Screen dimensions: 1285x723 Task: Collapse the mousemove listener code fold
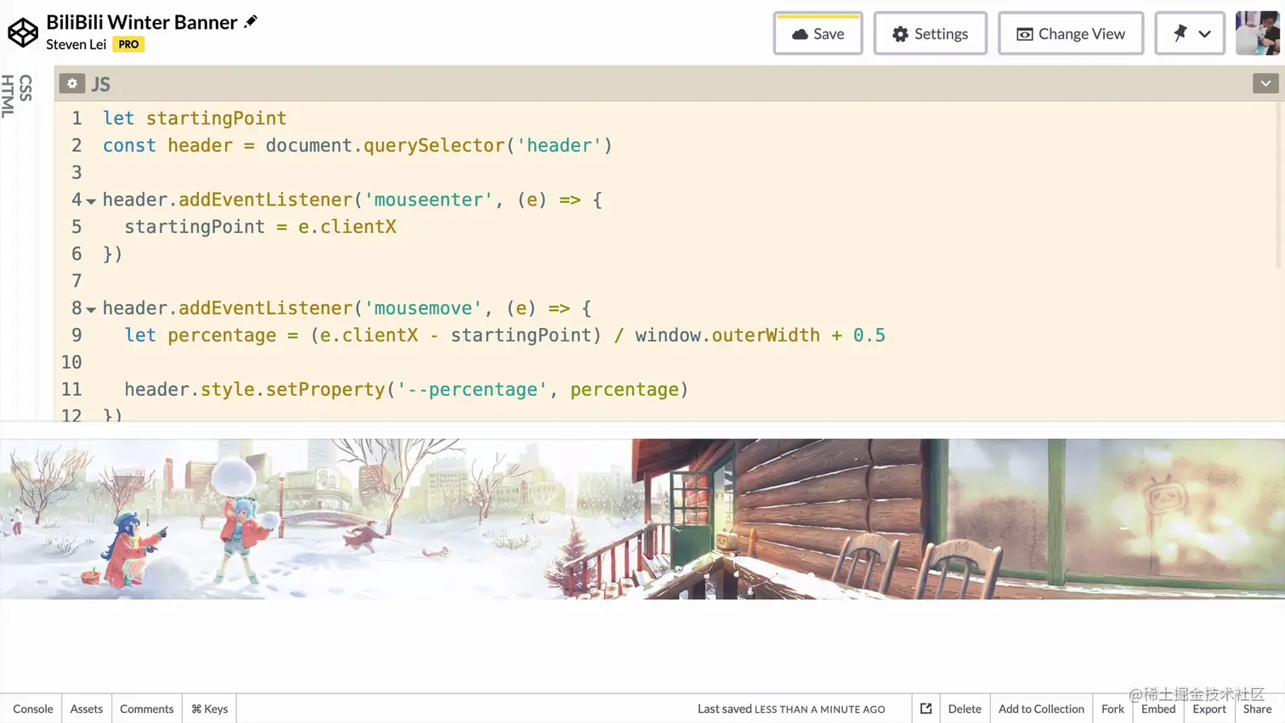(x=91, y=309)
